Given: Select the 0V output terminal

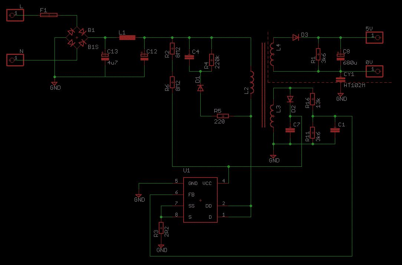Looking at the screenshot, I should click(375, 71).
